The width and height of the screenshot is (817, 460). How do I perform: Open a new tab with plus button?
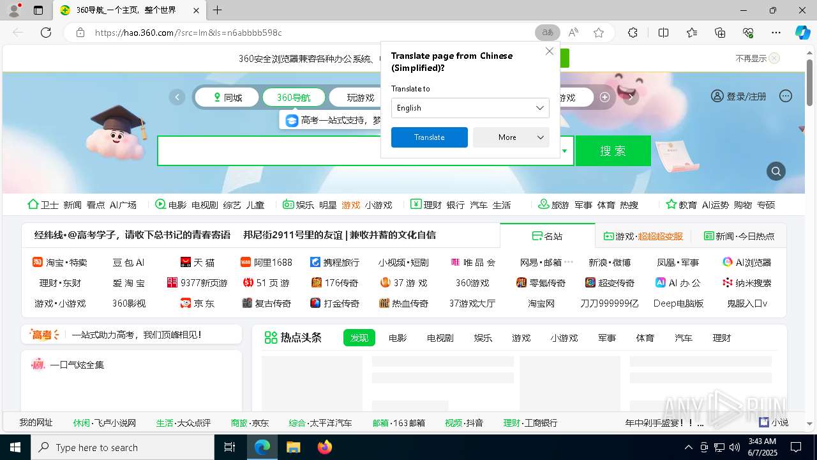(217, 10)
